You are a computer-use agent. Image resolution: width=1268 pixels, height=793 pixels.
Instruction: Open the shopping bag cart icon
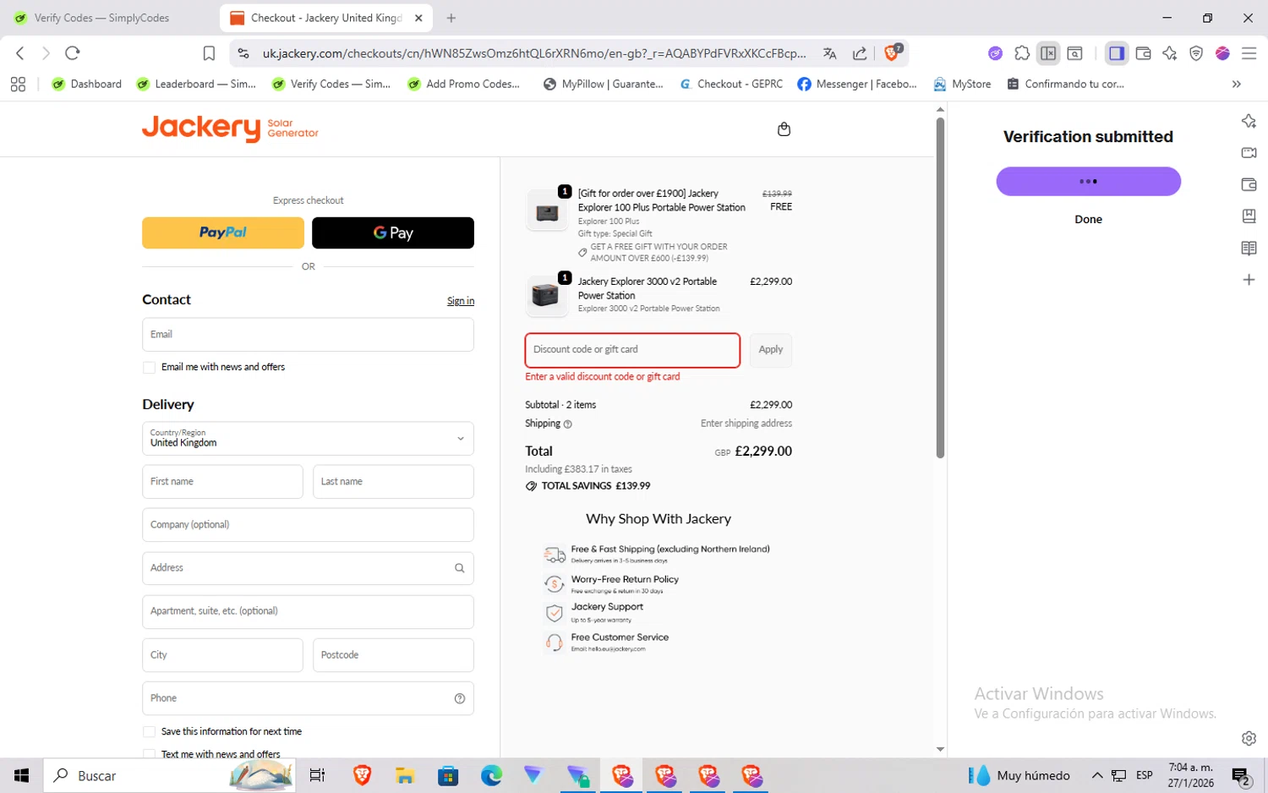[784, 129]
